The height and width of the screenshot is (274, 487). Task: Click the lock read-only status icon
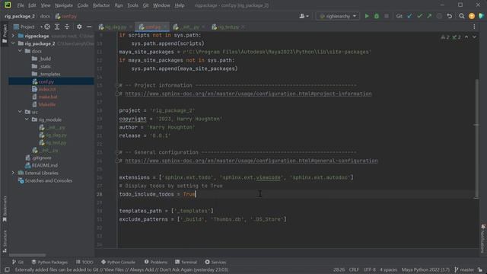[x=480, y=269]
